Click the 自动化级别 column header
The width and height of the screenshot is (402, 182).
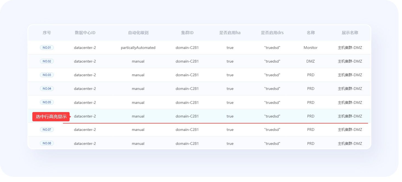[138, 33]
